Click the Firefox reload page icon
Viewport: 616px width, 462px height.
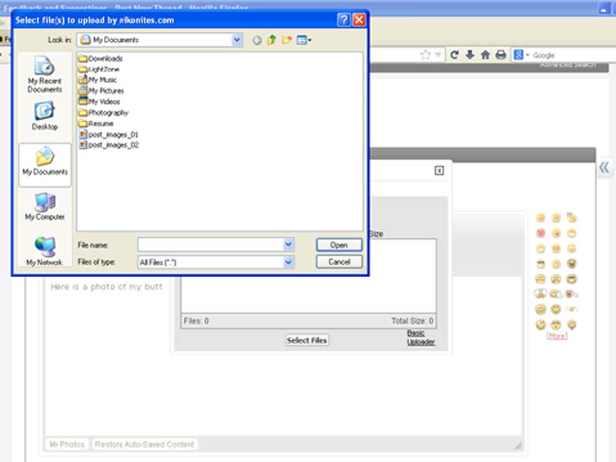(454, 55)
